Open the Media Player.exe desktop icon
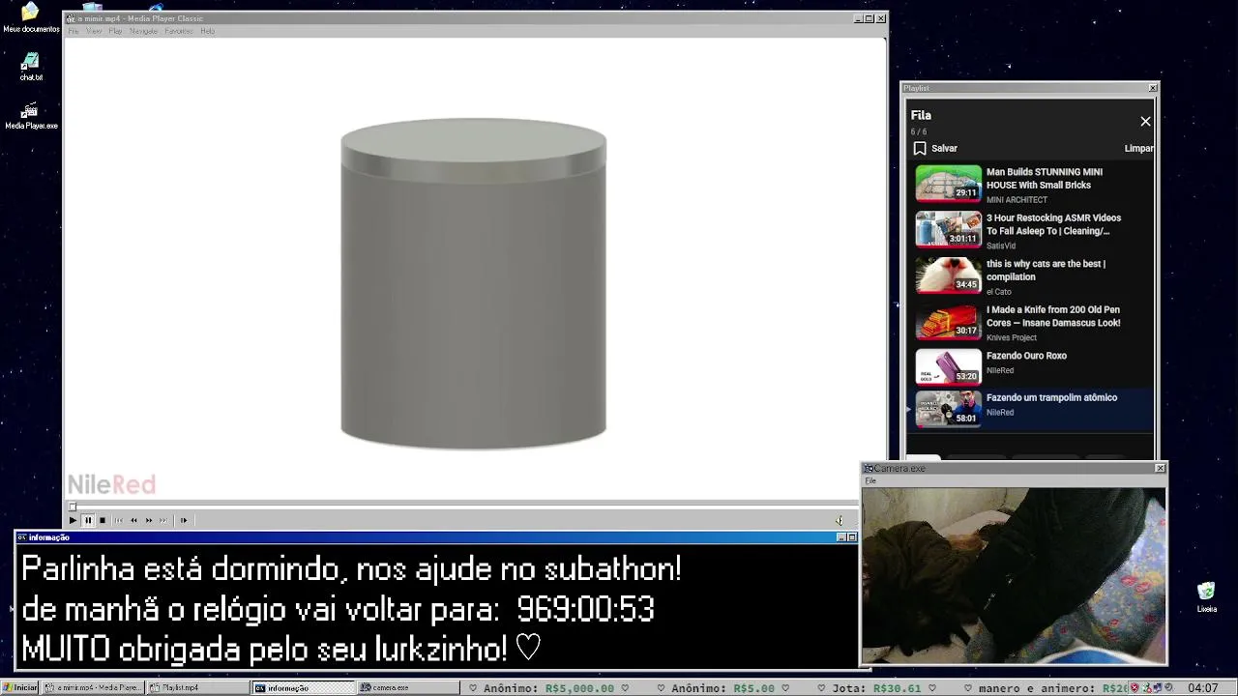Image resolution: width=1238 pixels, height=696 pixels. click(x=31, y=115)
